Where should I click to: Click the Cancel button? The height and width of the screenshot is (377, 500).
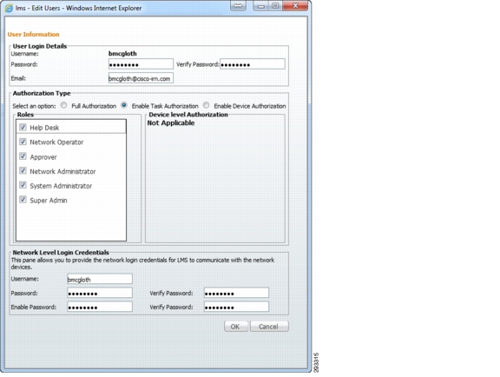[x=269, y=327]
